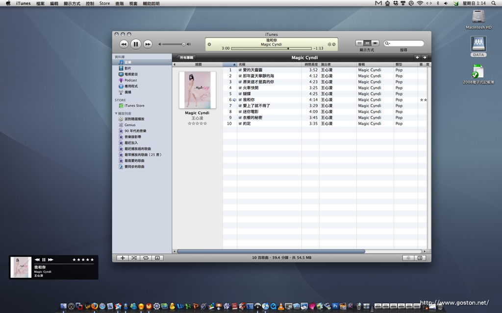Viewport: 502px width, 313px height.
Task: Open 要同步的歌曲 playlist
Action: pyautogui.click(x=142, y=167)
